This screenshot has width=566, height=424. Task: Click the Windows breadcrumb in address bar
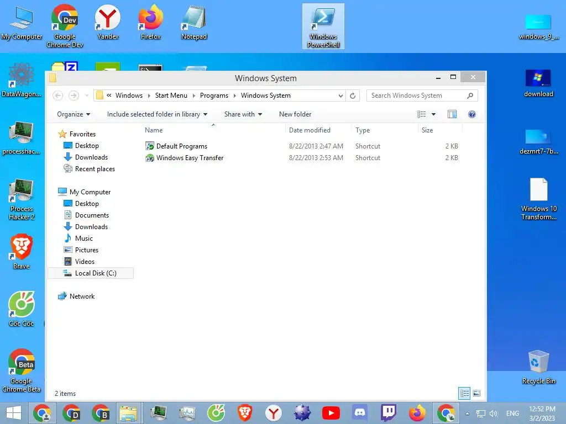pos(129,96)
